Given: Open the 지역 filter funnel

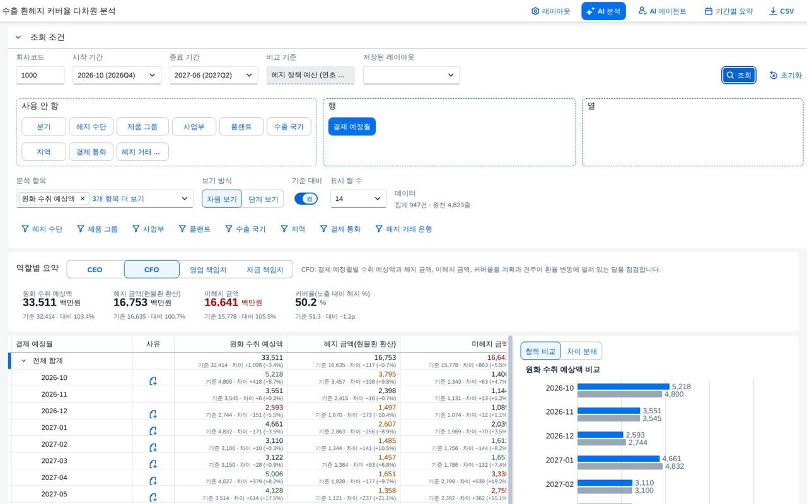Looking at the screenshot, I should [284, 229].
